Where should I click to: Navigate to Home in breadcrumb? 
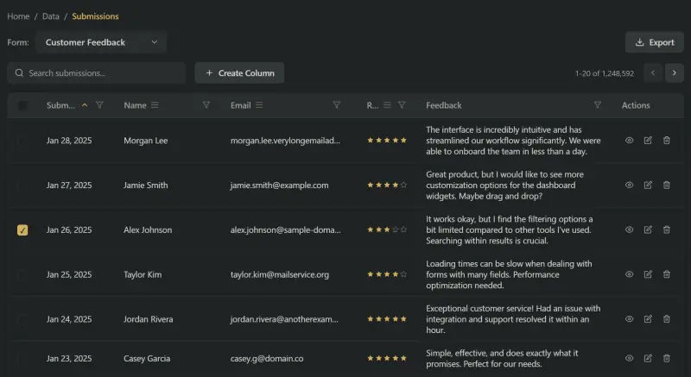coord(19,16)
